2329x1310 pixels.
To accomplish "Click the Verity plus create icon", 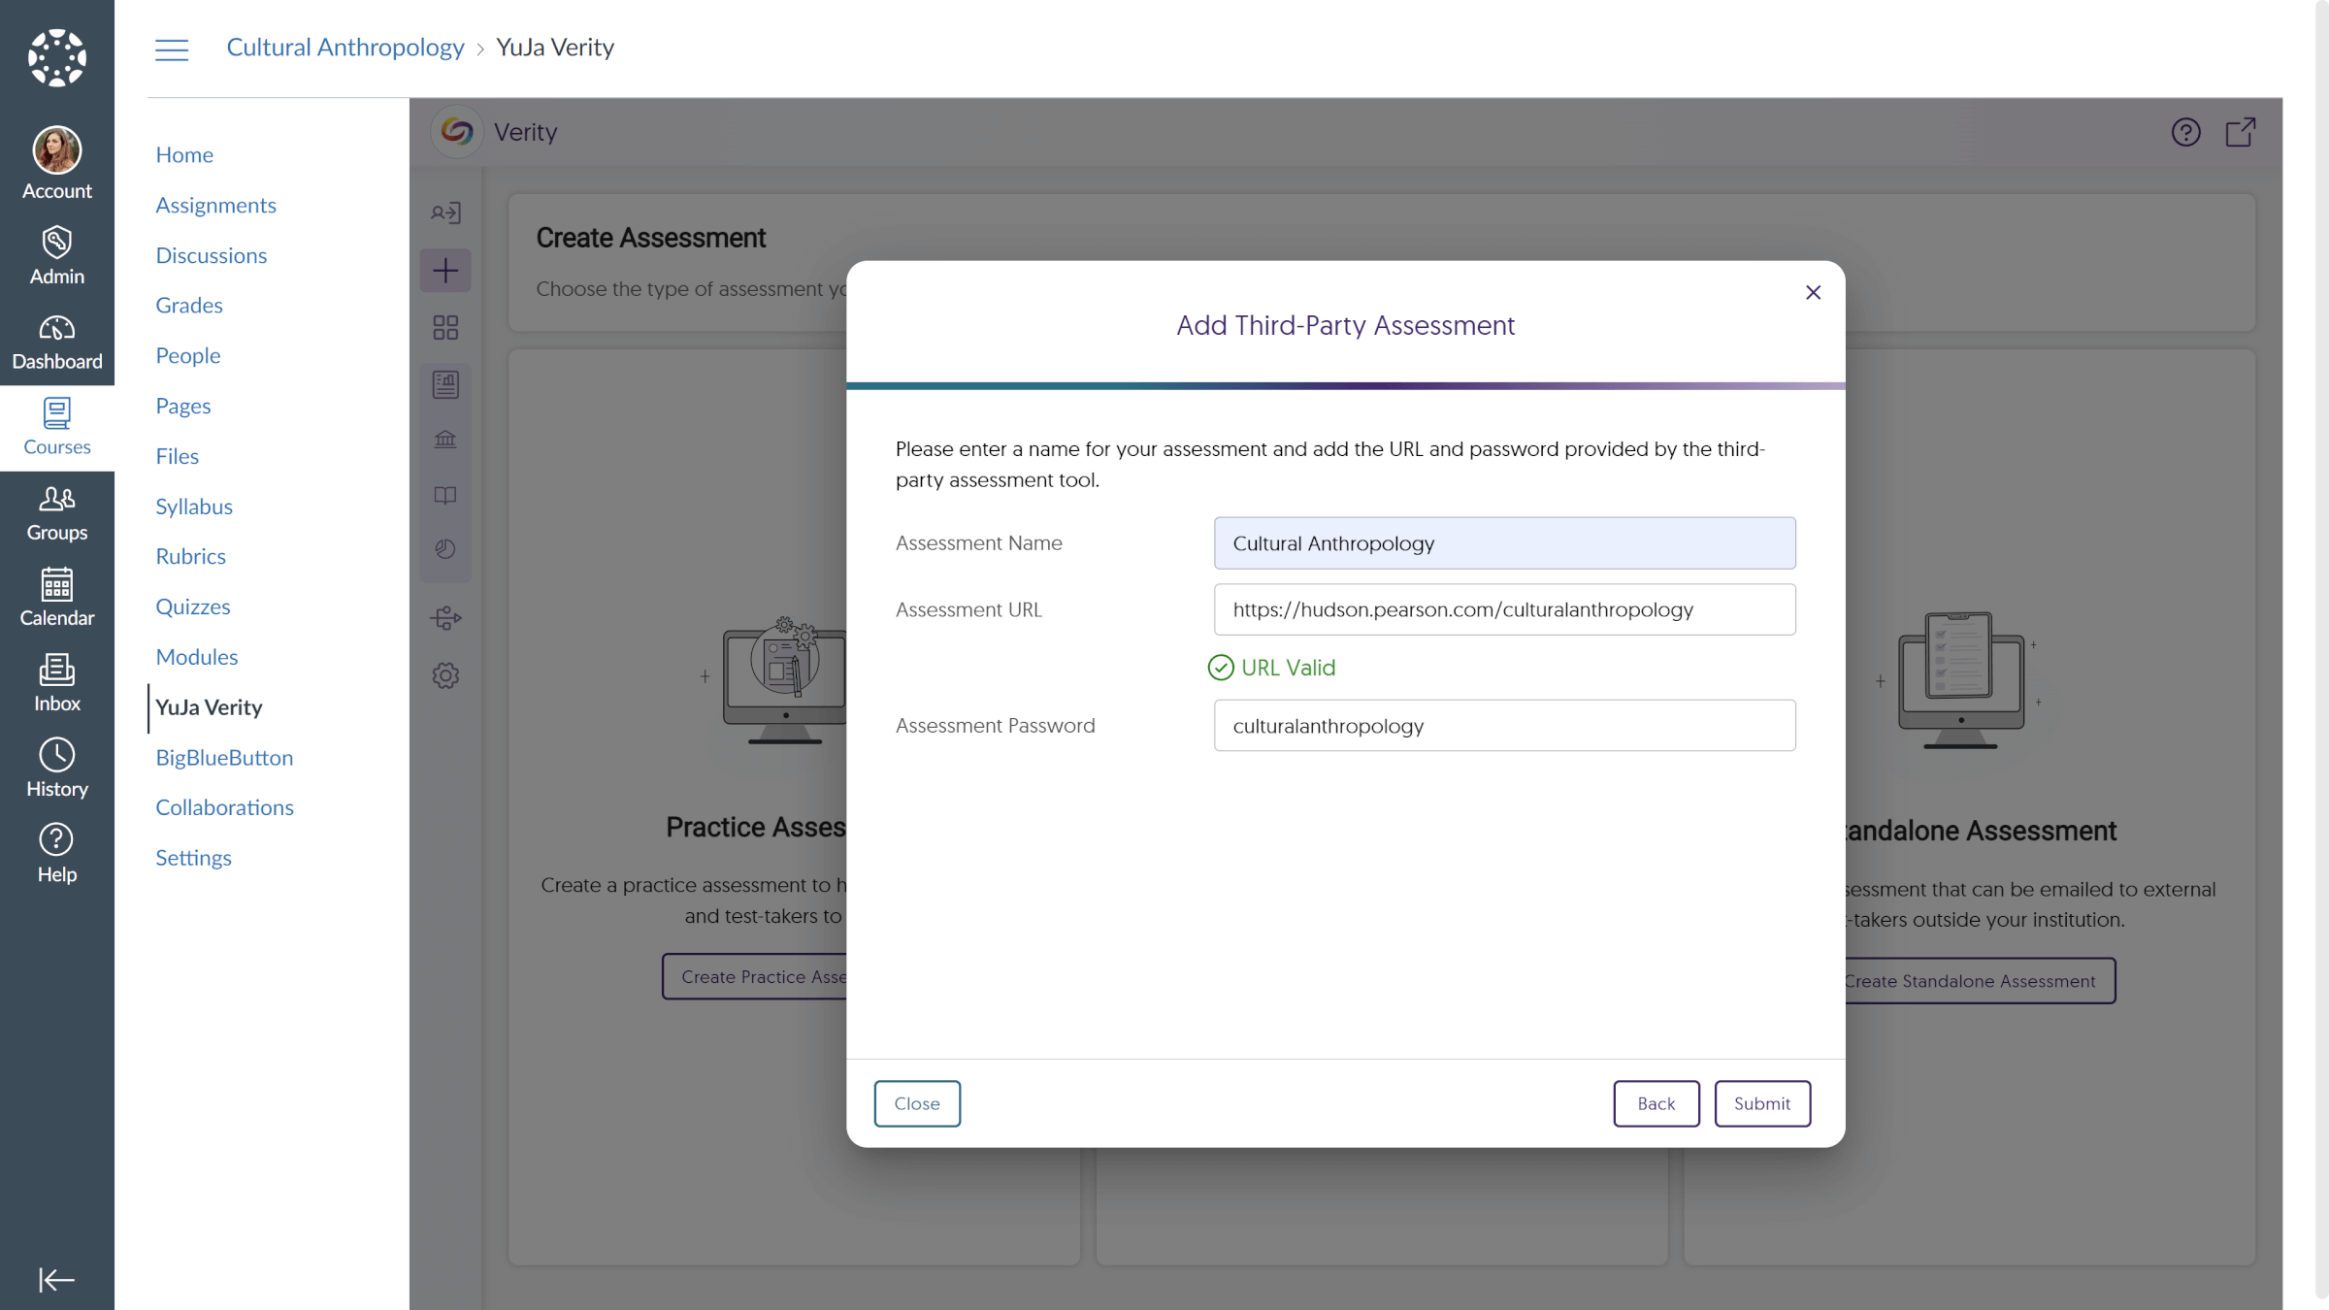I will coord(445,271).
